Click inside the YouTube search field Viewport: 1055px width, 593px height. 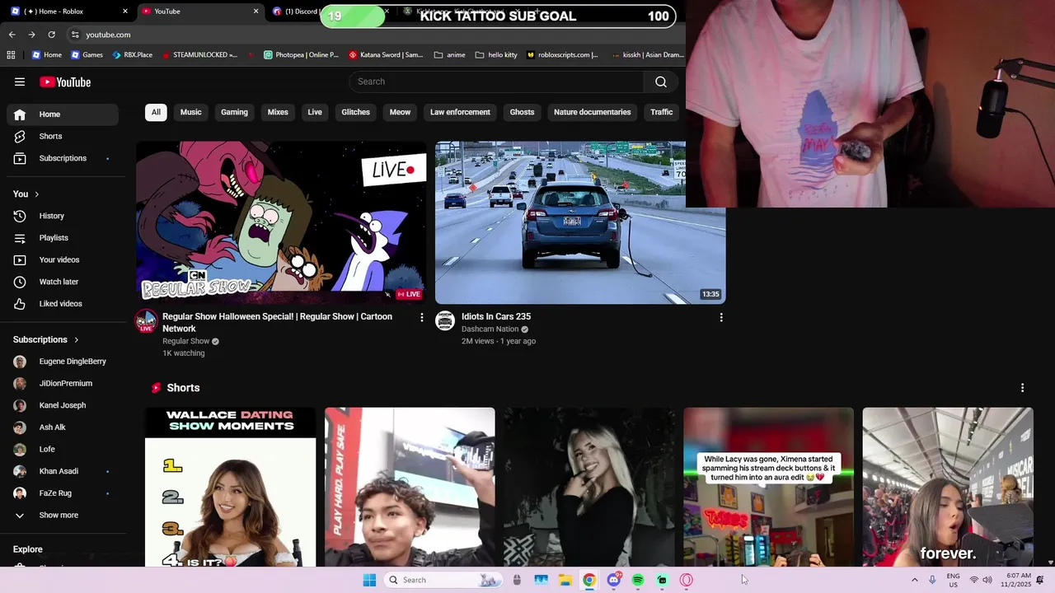tap(496, 82)
